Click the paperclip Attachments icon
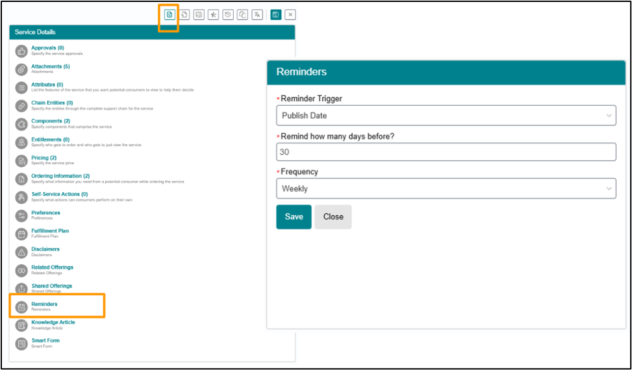Viewport: 632px width, 370px height. (x=21, y=69)
